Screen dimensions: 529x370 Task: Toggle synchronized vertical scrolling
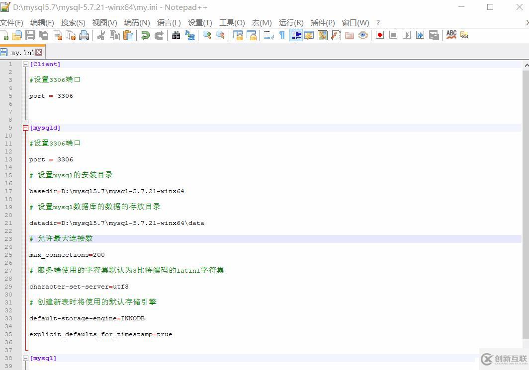[238, 35]
